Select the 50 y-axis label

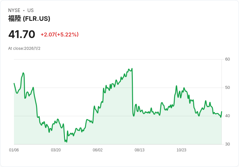point(227,88)
